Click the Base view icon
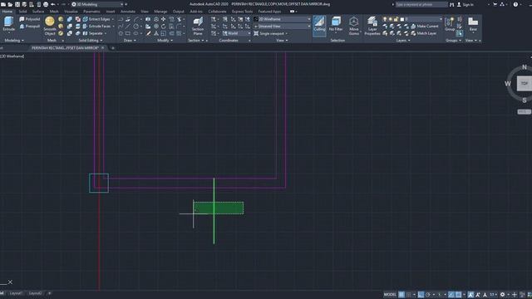 473,24
